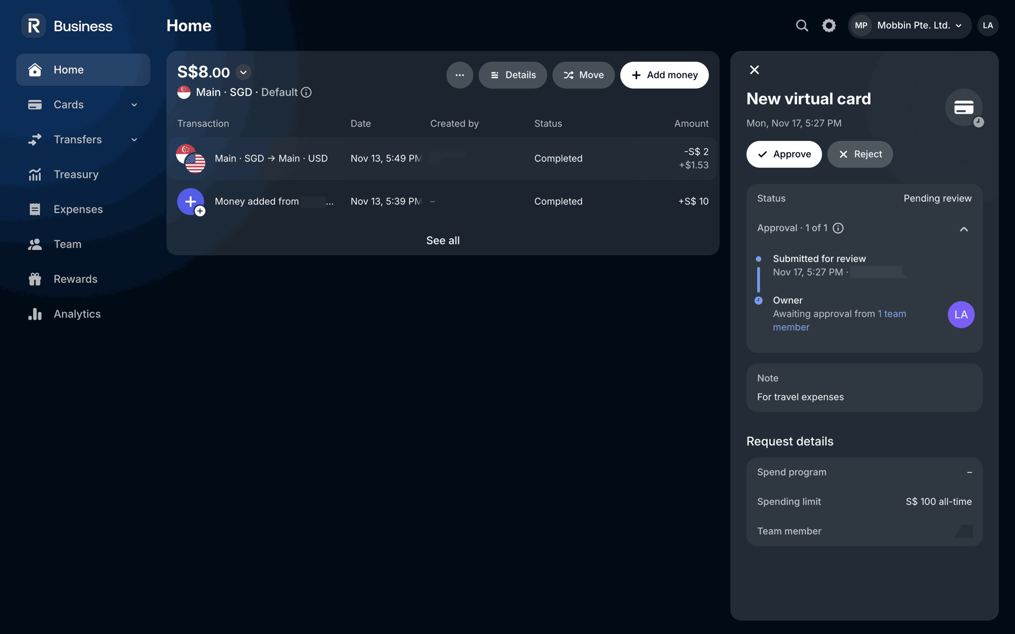The width and height of the screenshot is (1015, 634).
Task: Click the Singapore flag account icon
Action: point(184,92)
